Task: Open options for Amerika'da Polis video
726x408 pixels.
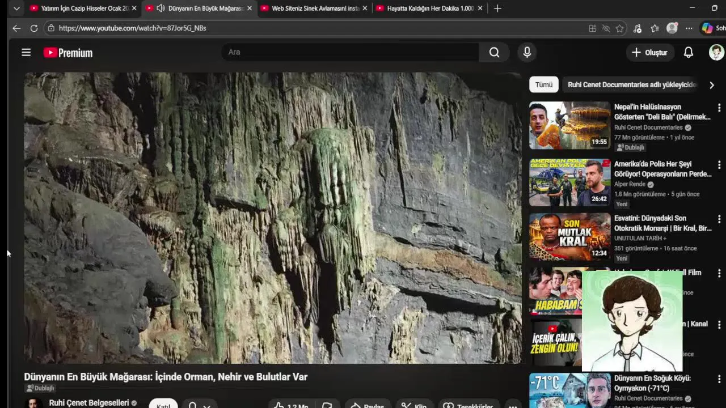Action: [719, 165]
